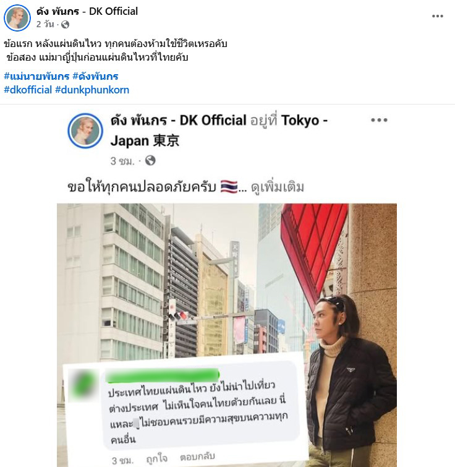Open the three-dot post options menu
Viewport: 455px width, 467px height.
click(438, 16)
